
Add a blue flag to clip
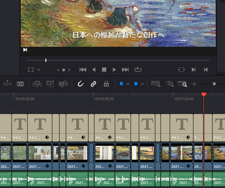click(x=121, y=84)
